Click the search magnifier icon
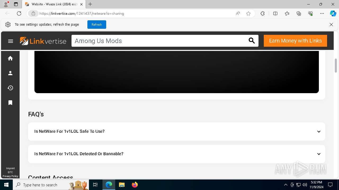This screenshot has width=339, height=190. pyautogui.click(x=252, y=41)
